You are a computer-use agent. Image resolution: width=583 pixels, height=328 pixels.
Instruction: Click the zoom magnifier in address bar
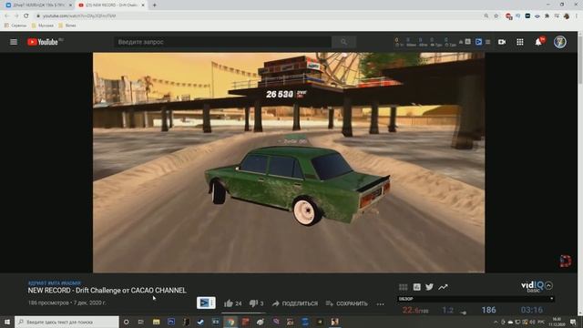[486, 16]
